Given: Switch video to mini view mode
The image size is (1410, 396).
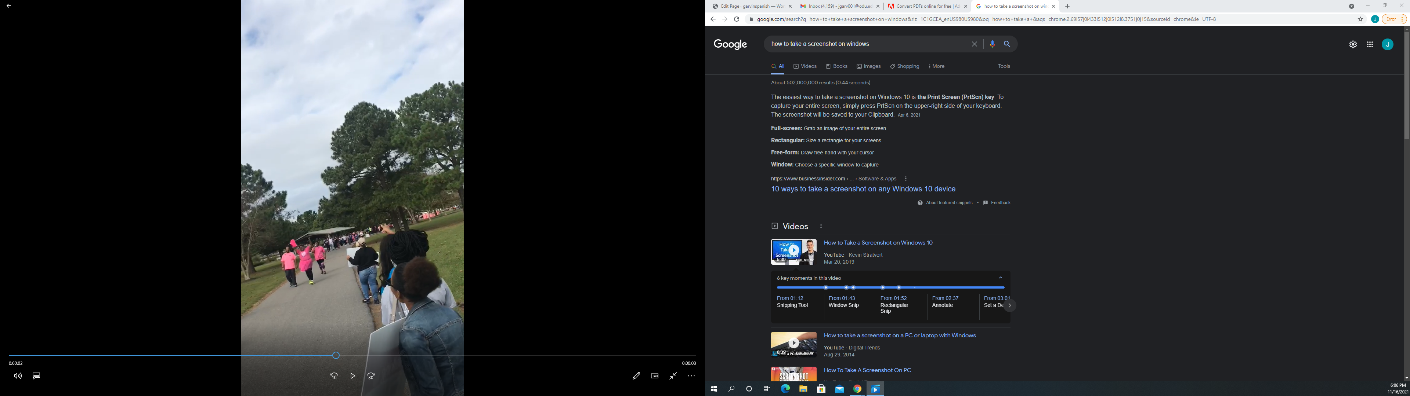Looking at the screenshot, I should (x=655, y=376).
